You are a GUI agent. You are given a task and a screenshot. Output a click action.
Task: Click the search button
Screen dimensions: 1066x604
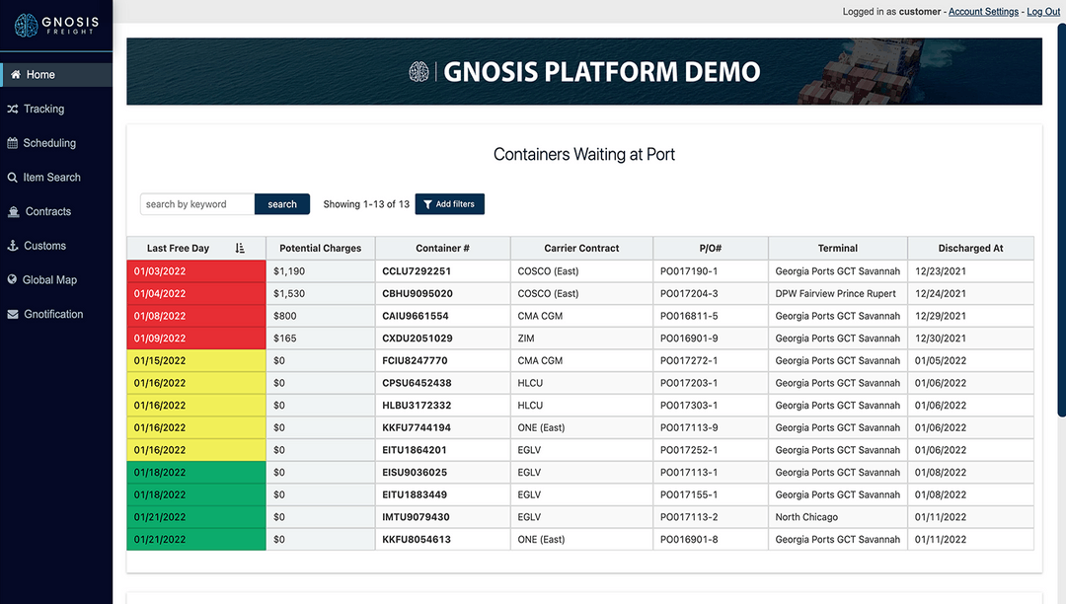coord(282,203)
